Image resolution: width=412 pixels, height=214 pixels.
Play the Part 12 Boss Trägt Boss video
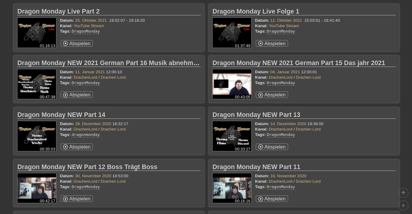pos(77,199)
